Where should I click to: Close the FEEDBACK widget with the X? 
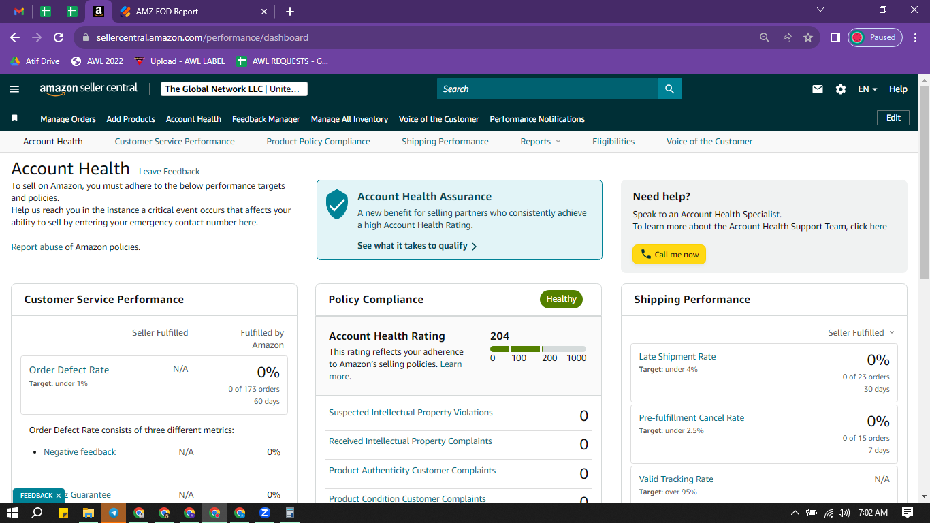pos(59,496)
